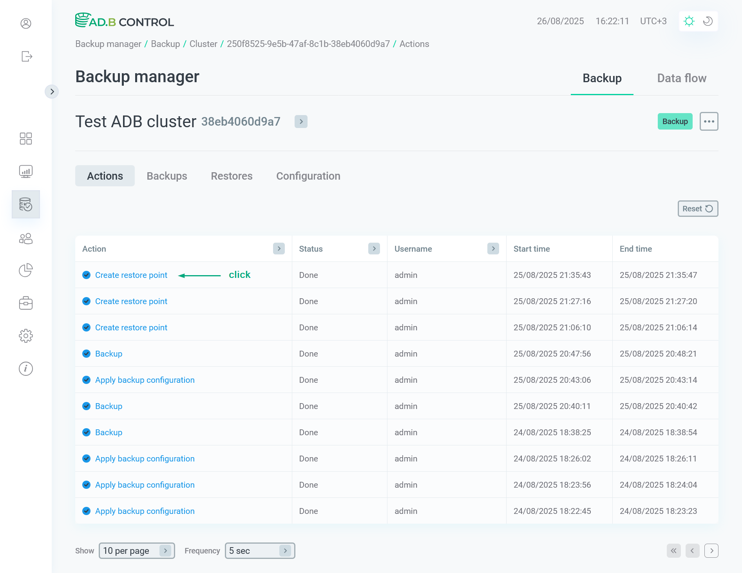
Task: Open the dashboard grid icon
Action: pyautogui.click(x=26, y=139)
